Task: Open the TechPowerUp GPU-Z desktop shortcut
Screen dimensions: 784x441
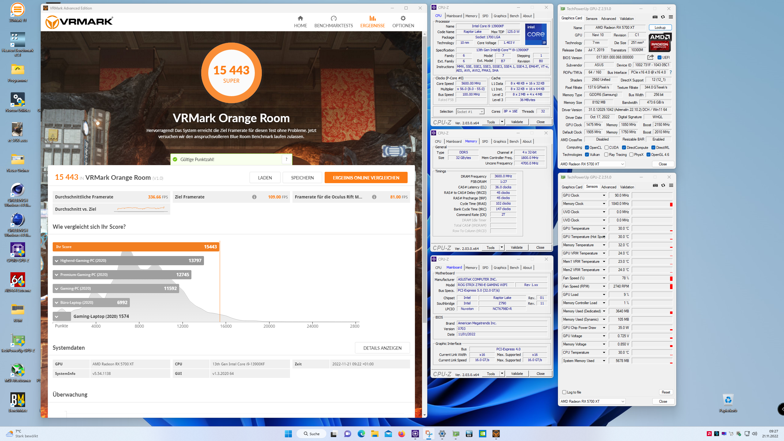Action: click(x=17, y=342)
